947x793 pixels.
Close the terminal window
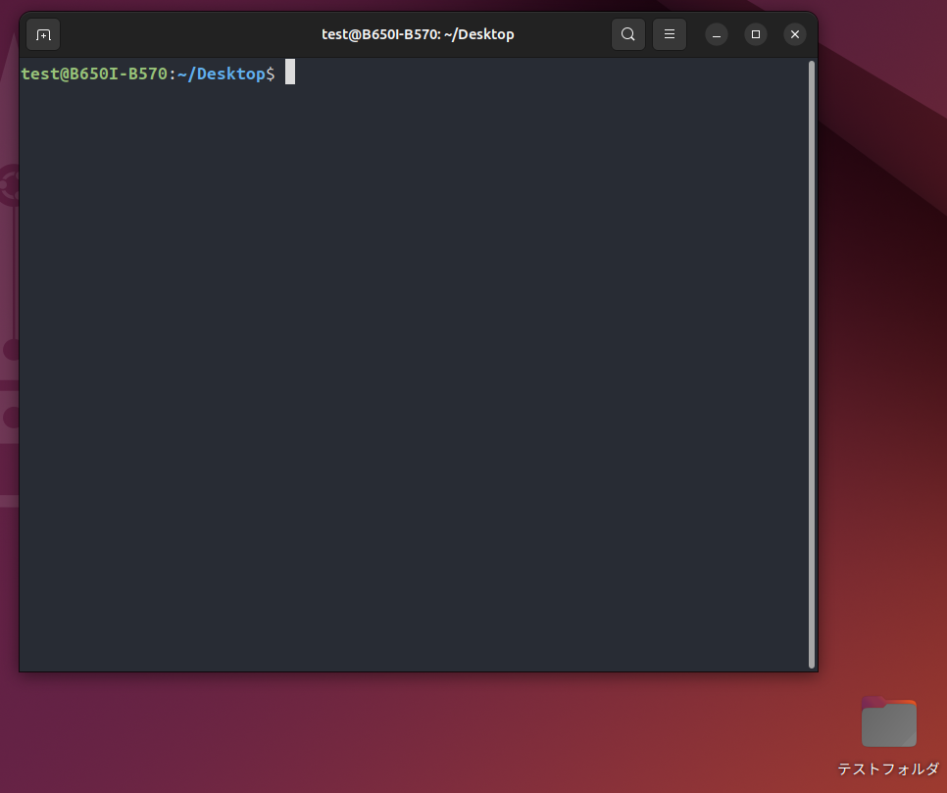click(x=795, y=34)
